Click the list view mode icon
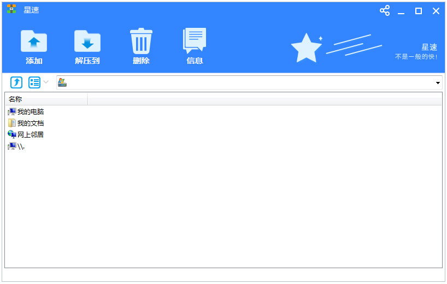 [34, 82]
